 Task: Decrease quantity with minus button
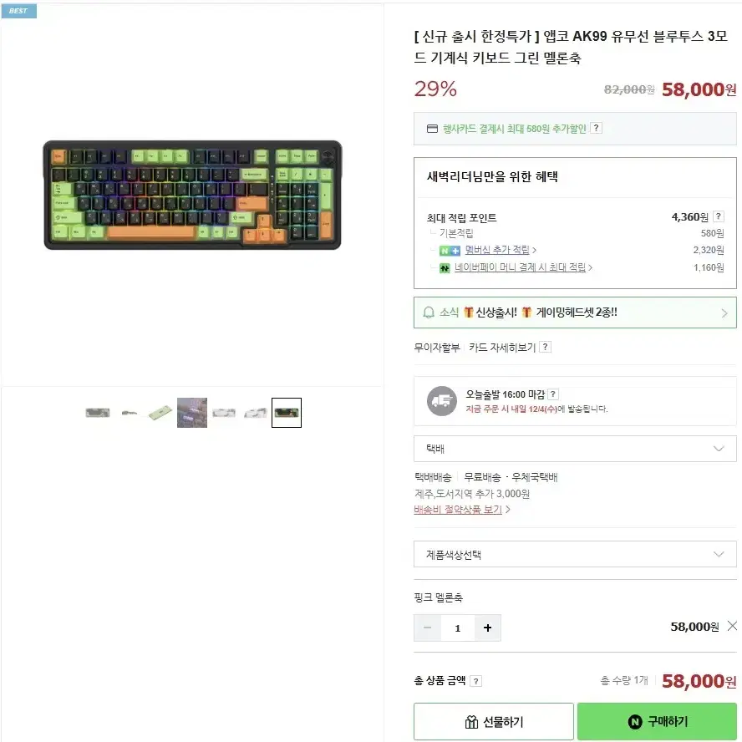427,628
